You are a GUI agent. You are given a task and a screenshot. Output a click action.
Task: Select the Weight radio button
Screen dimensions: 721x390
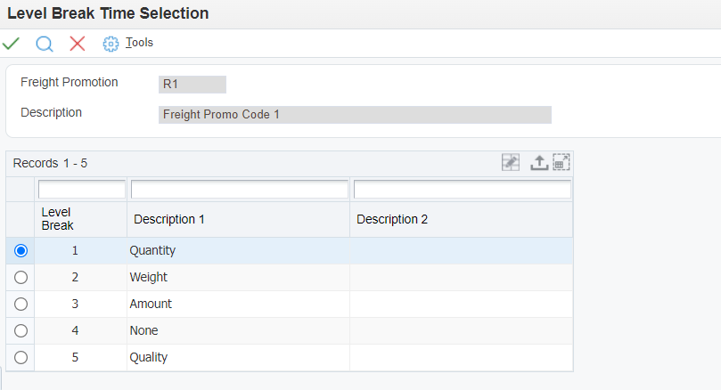coord(20,278)
